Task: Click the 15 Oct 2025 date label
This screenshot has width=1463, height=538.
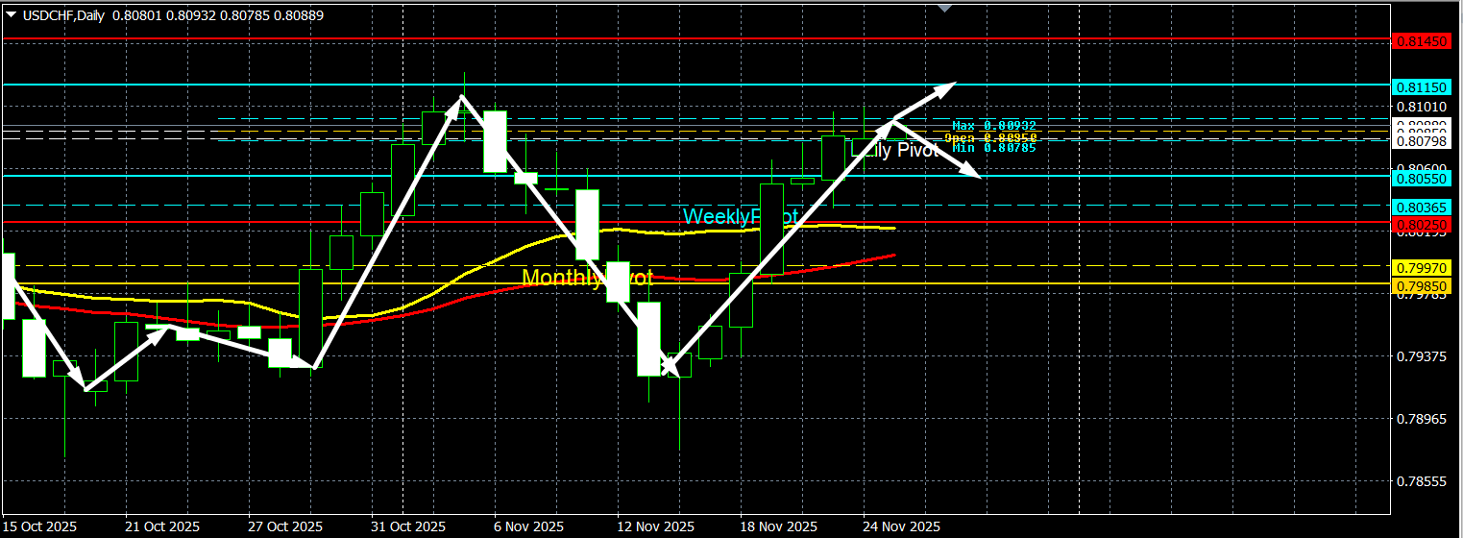Action: pos(39,527)
